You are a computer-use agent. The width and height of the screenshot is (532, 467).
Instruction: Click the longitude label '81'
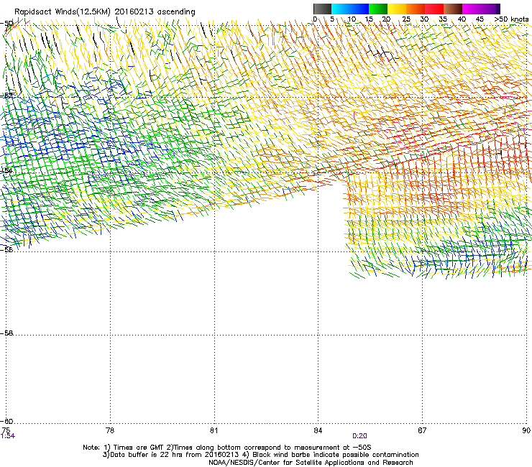coord(214,430)
